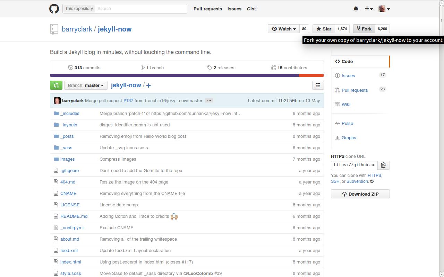Viewport: 444px width, 277px height.
Task: Copy the clone URL using the clipboard icon
Action: 384,165
